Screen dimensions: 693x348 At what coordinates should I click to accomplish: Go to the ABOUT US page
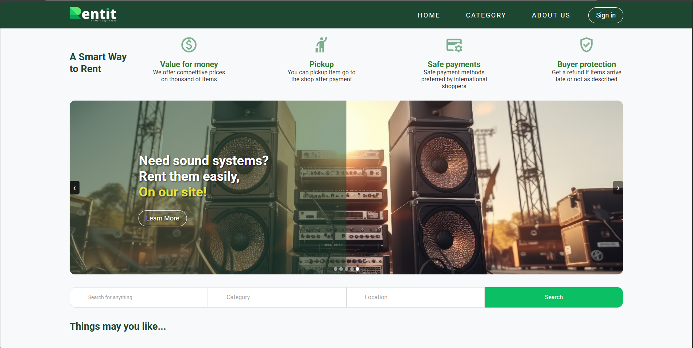pos(551,15)
